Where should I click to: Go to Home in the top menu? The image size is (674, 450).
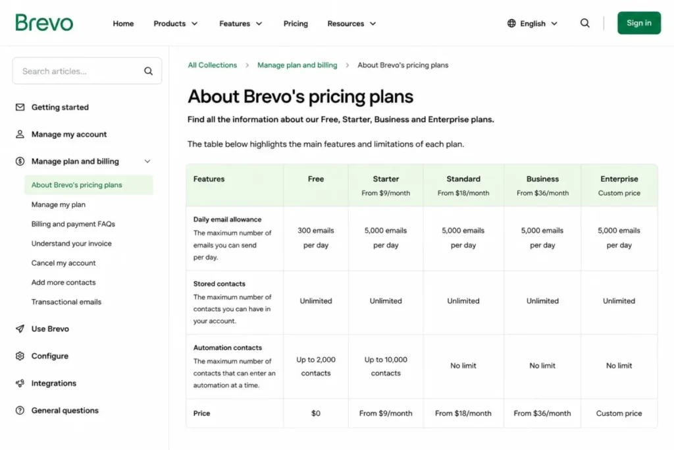tap(123, 24)
